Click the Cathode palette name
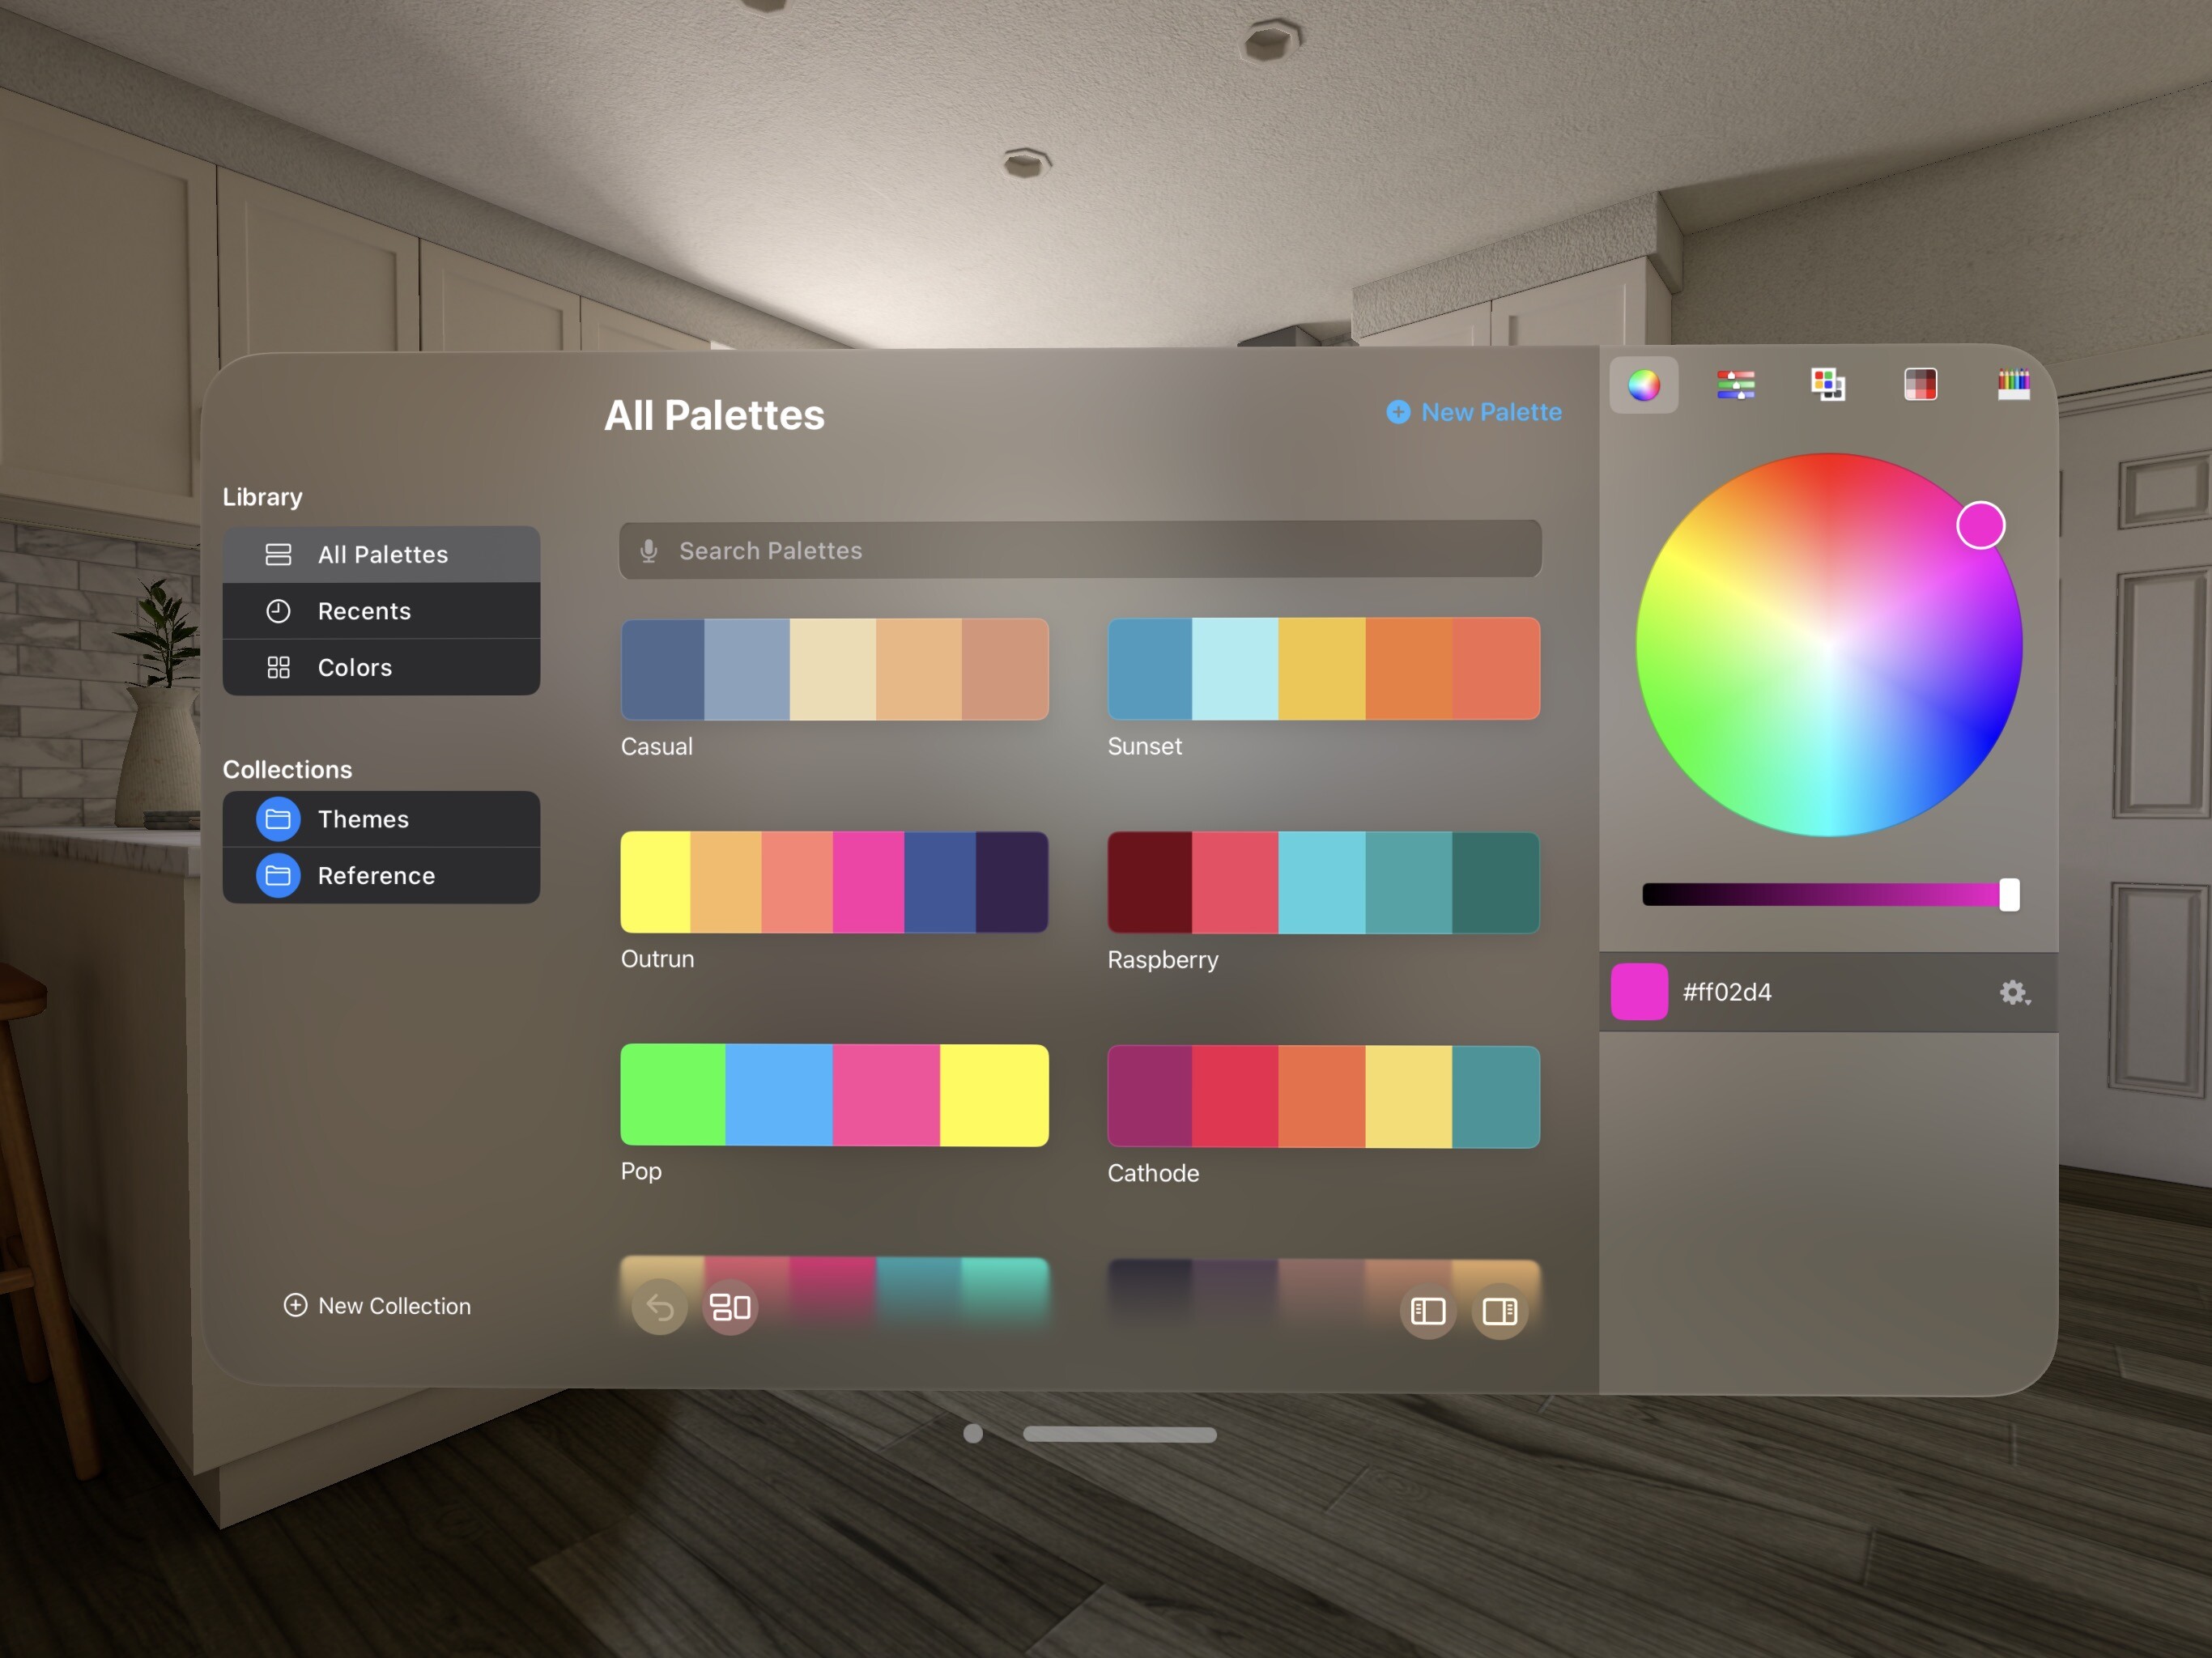Image resolution: width=2212 pixels, height=1658 pixels. coord(1153,1173)
